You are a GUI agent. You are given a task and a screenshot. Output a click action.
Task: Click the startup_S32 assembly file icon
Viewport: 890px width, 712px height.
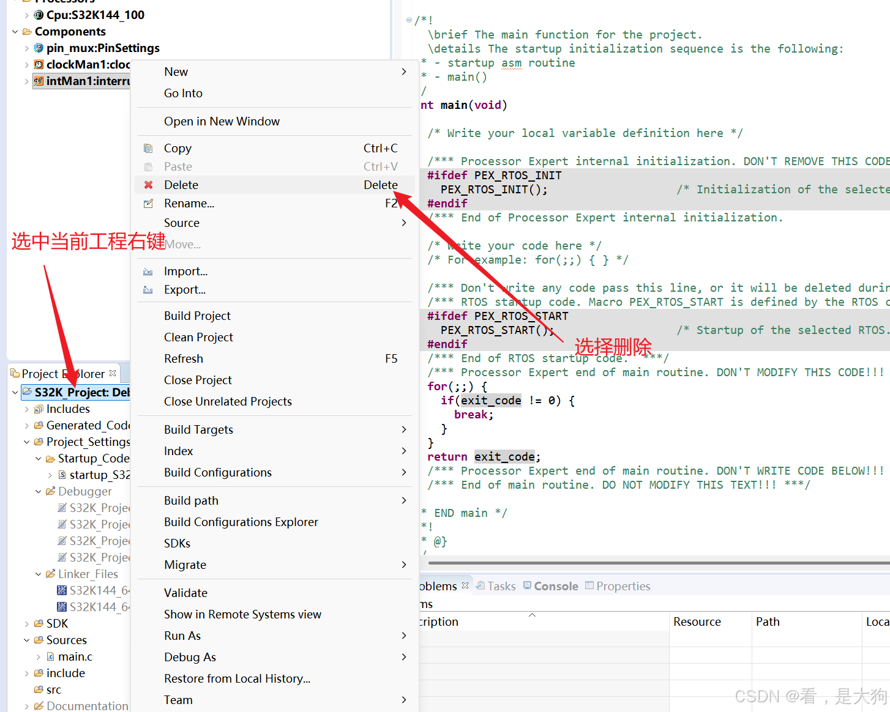(x=62, y=475)
